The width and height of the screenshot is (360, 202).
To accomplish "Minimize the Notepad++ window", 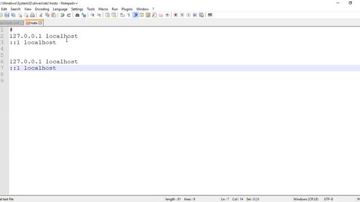I will coord(338,3).
